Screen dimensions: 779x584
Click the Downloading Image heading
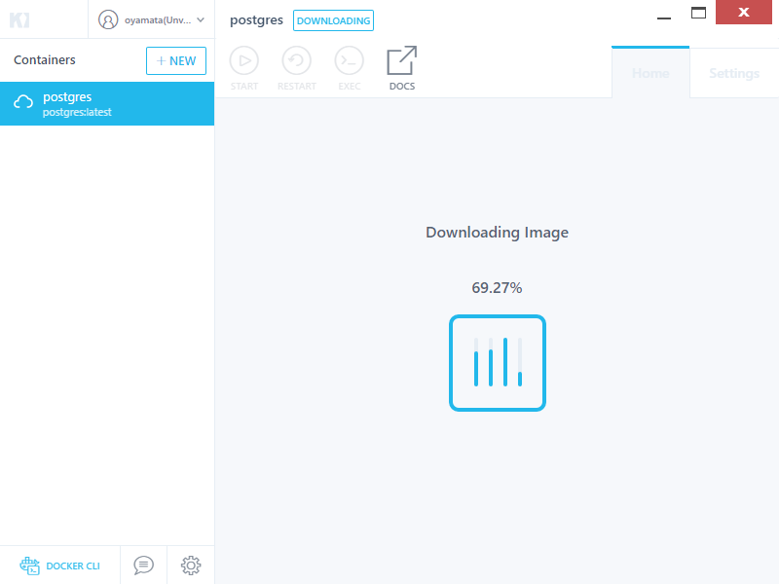[497, 233]
